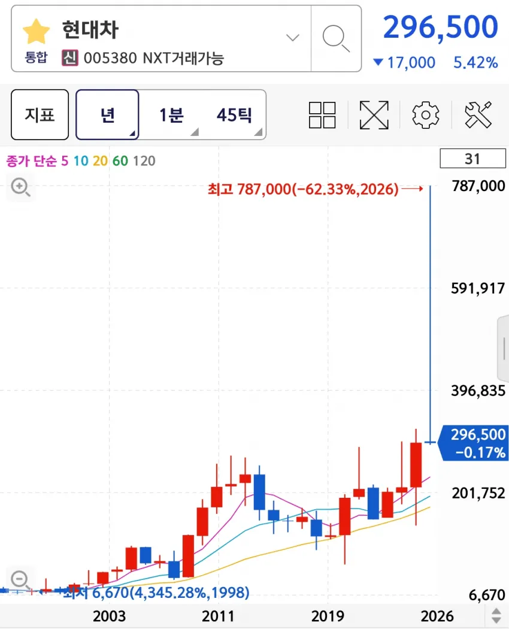
Task: Click the candle count field showing 31
Action: [472, 159]
